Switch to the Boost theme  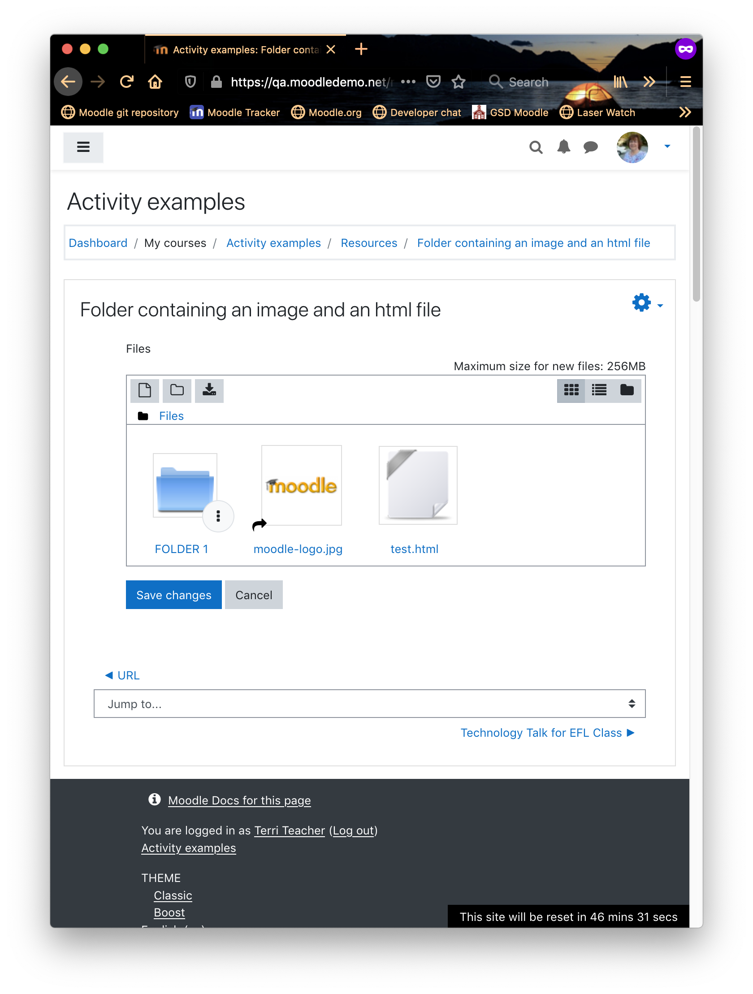(169, 912)
